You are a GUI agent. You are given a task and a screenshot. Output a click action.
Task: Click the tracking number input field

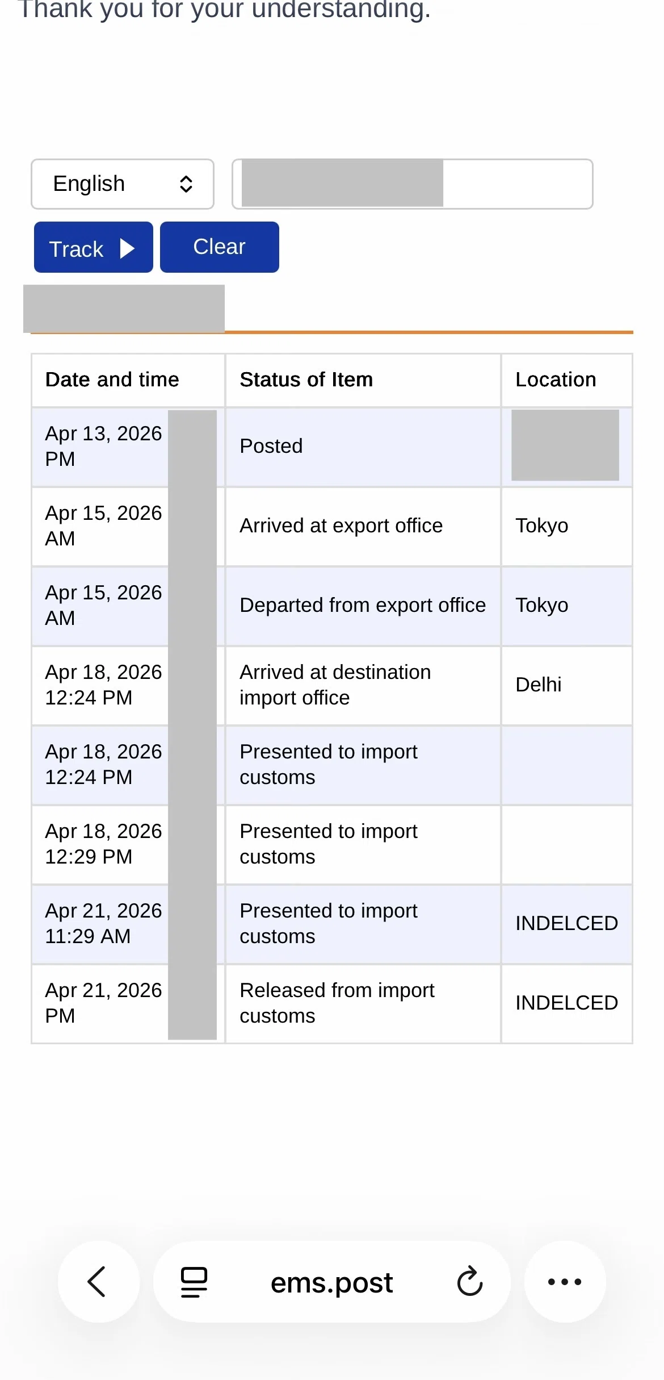tap(413, 184)
